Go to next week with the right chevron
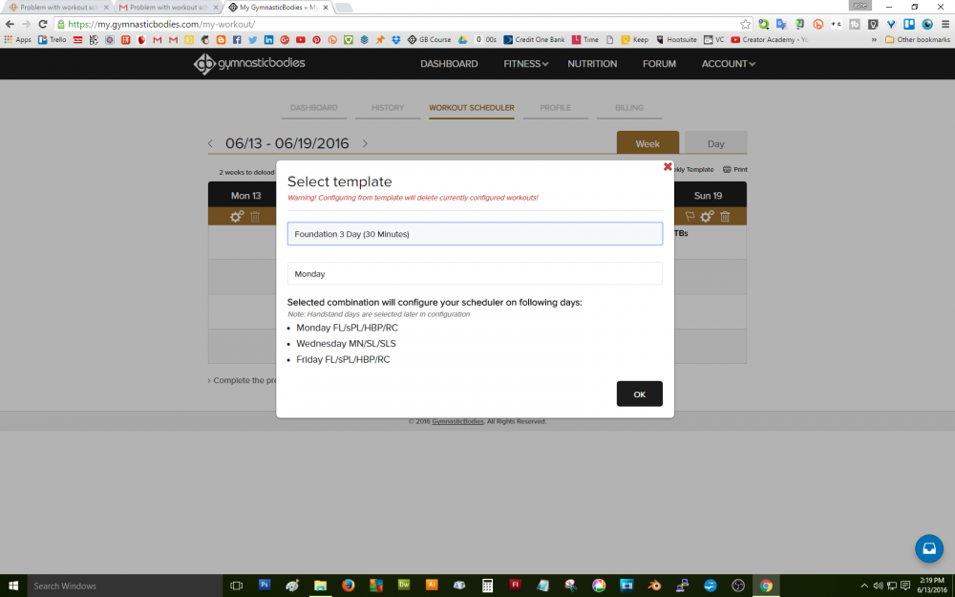This screenshot has width=955, height=597. pos(365,144)
